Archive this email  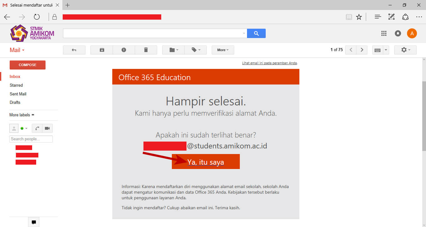point(102,50)
